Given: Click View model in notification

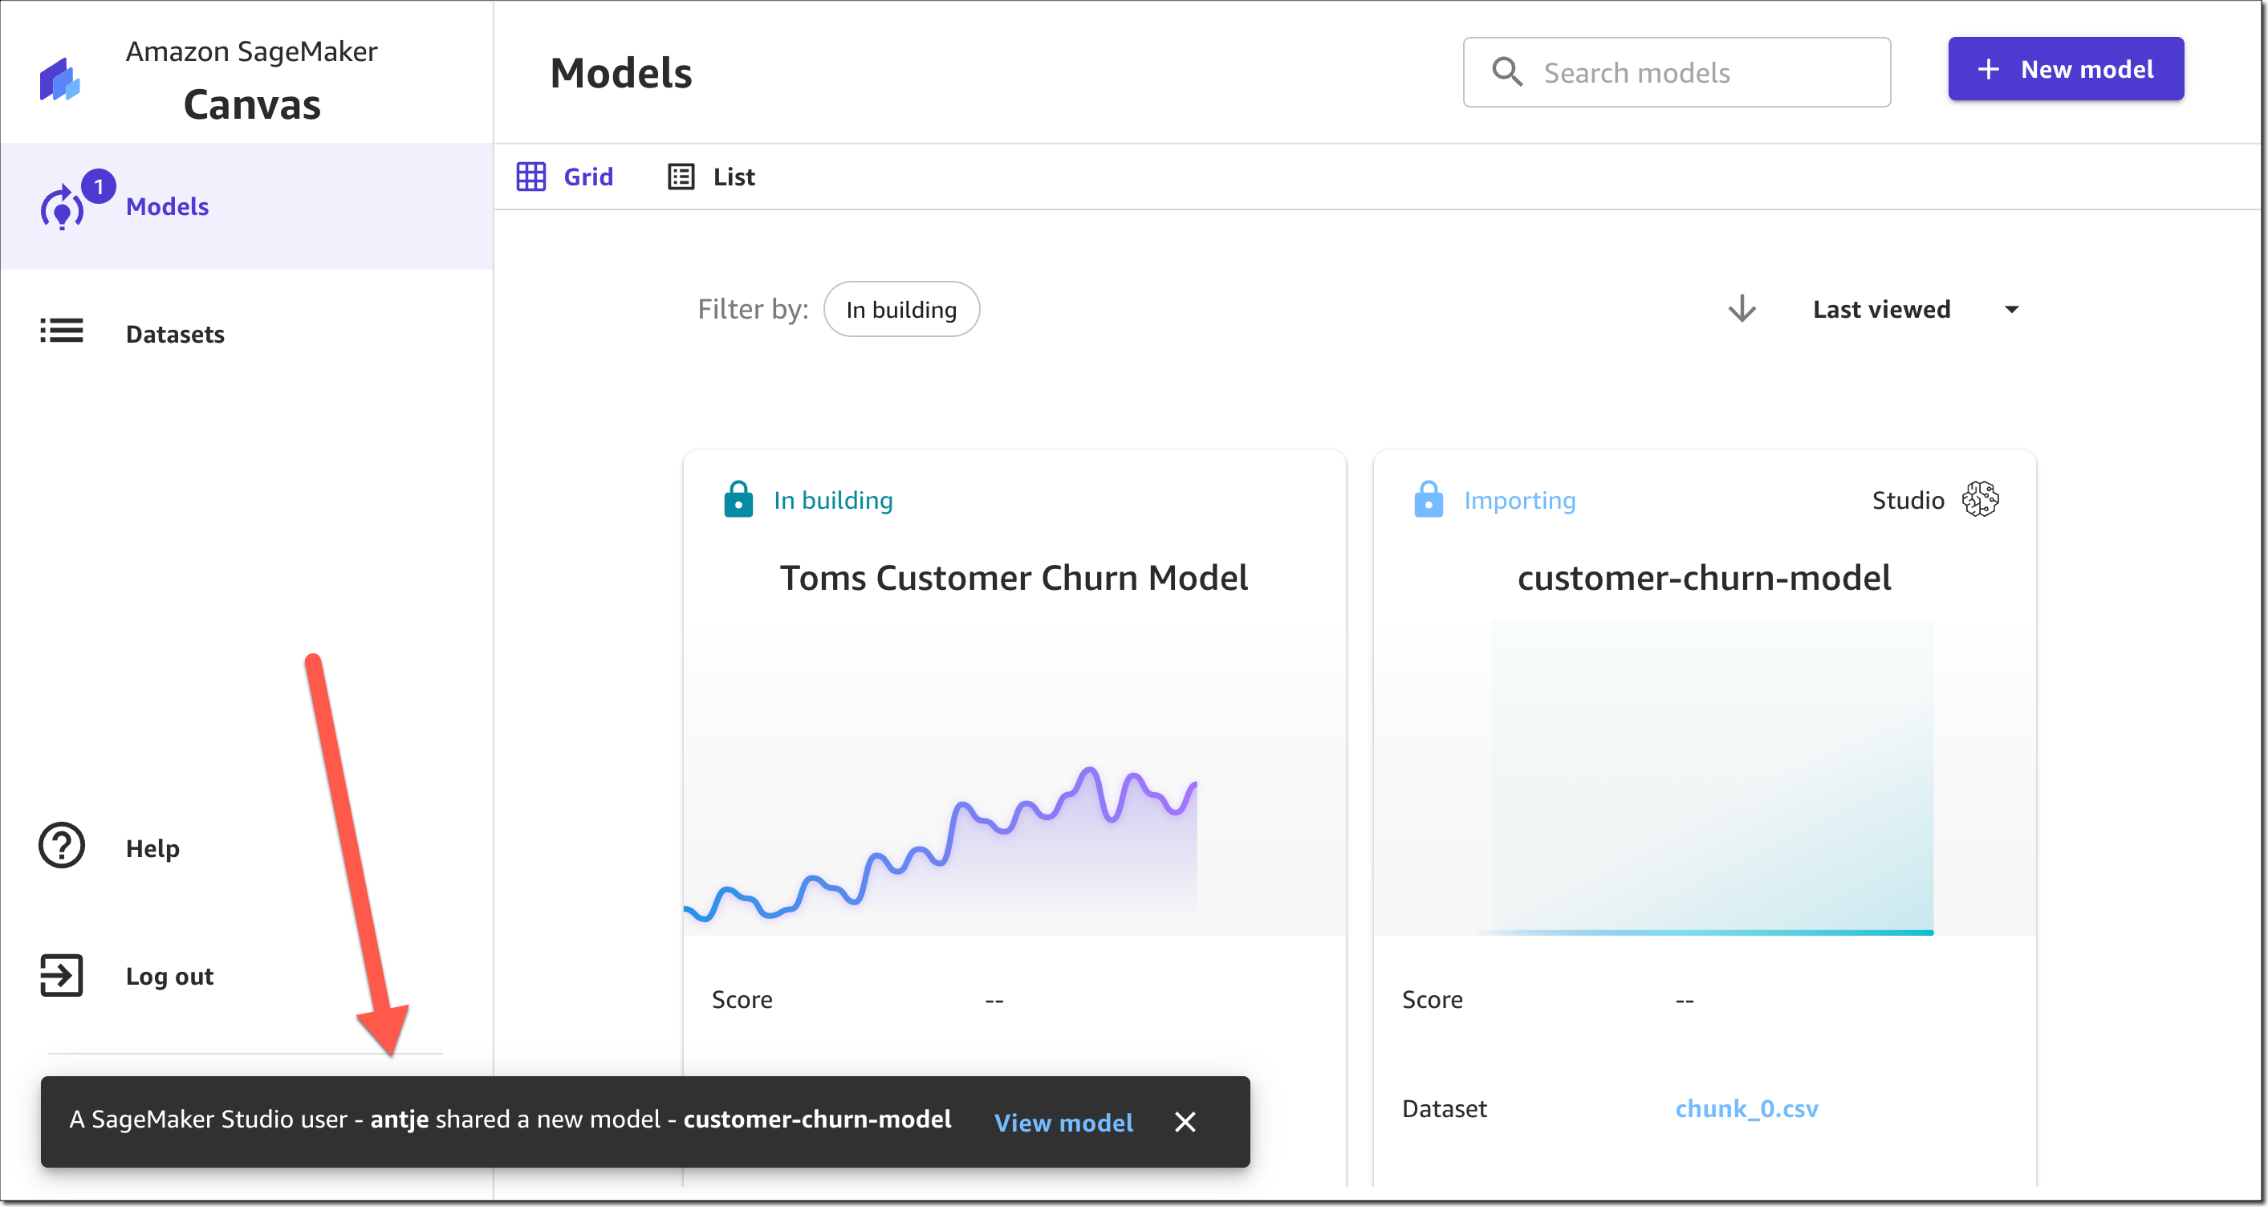Looking at the screenshot, I should pyautogui.click(x=1063, y=1122).
